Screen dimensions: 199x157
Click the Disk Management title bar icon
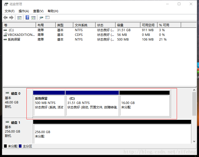[x=6, y=4]
